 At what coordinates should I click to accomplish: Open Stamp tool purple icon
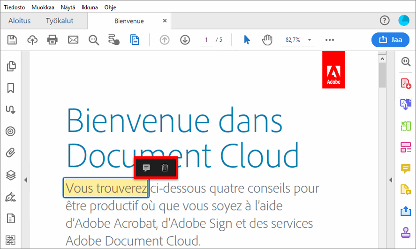[406, 233]
